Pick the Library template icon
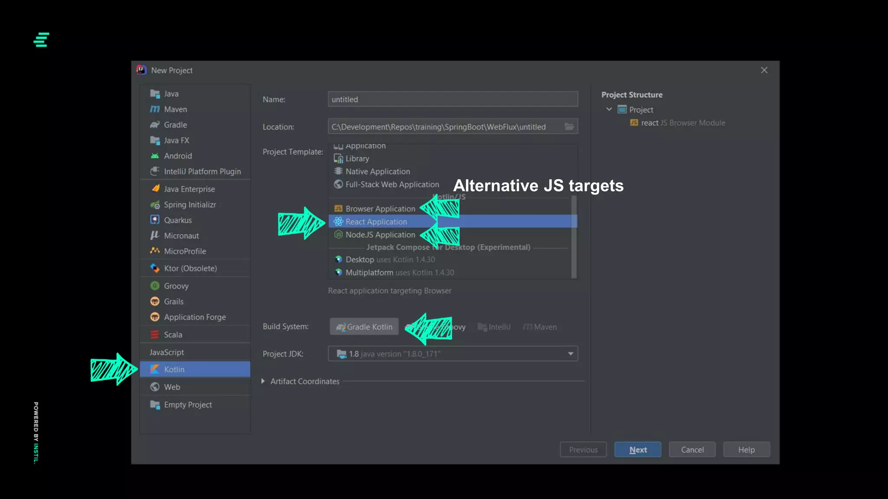The width and height of the screenshot is (888, 499). (338, 159)
